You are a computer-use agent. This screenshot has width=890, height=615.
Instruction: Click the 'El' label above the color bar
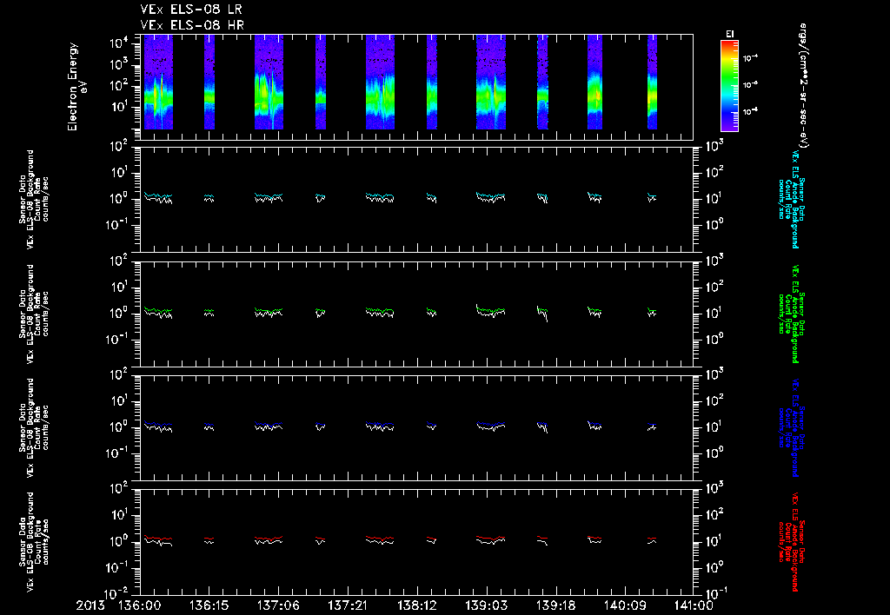(x=729, y=34)
